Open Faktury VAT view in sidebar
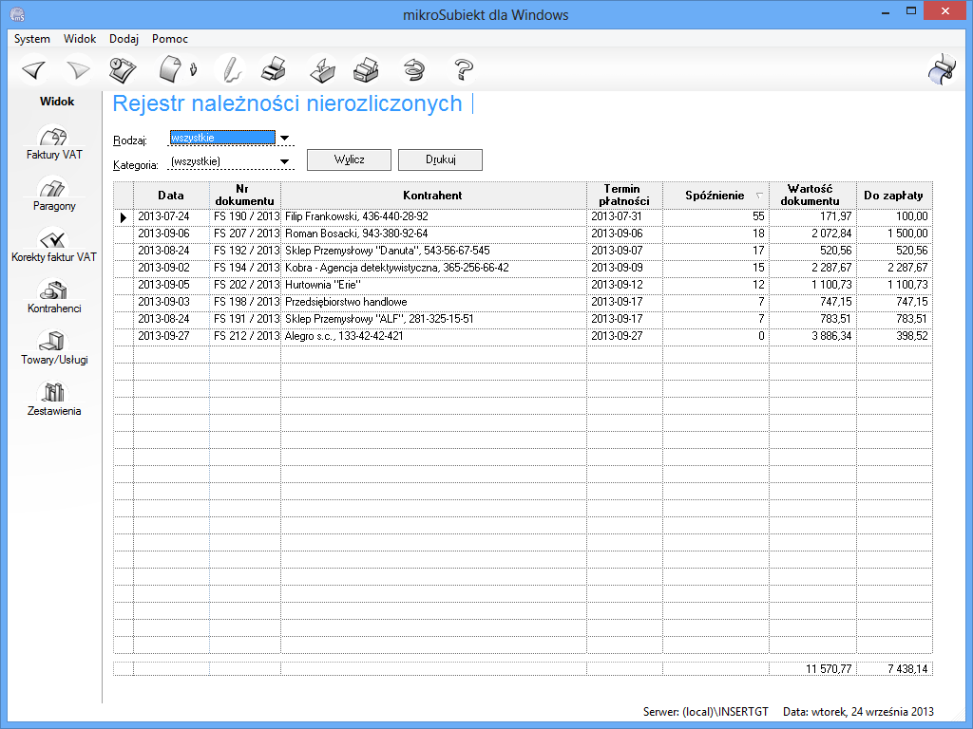The width and height of the screenshot is (973, 729). 53,144
